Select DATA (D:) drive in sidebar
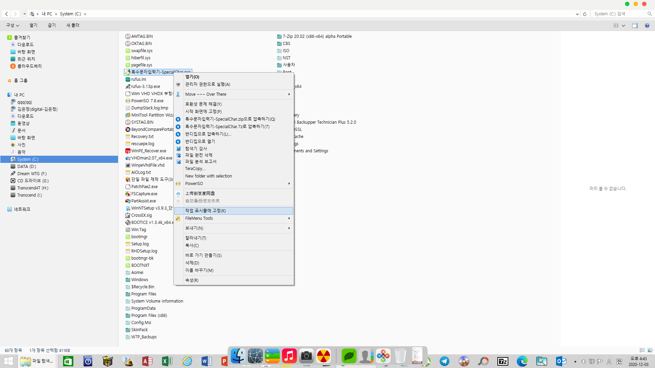This screenshot has width=655, height=368. [x=27, y=167]
